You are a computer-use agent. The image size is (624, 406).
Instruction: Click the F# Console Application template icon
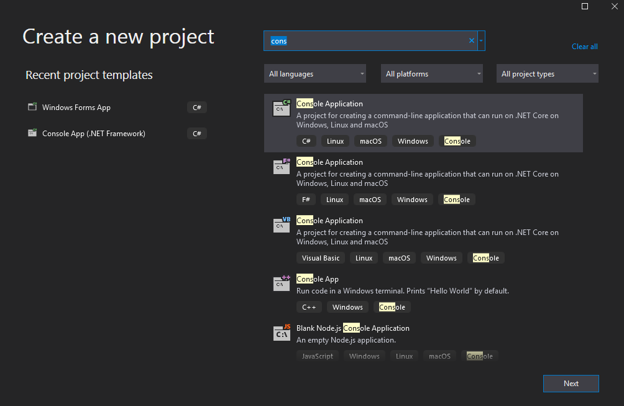point(282,167)
